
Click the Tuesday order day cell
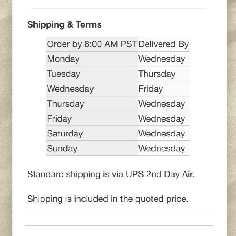(x=92, y=74)
